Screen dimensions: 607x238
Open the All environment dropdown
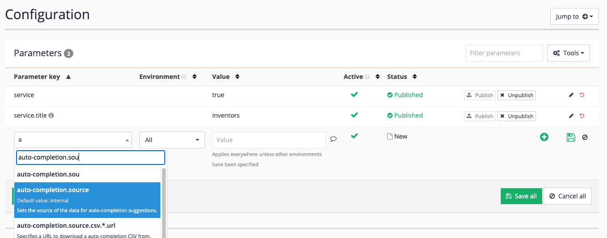pos(172,140)
